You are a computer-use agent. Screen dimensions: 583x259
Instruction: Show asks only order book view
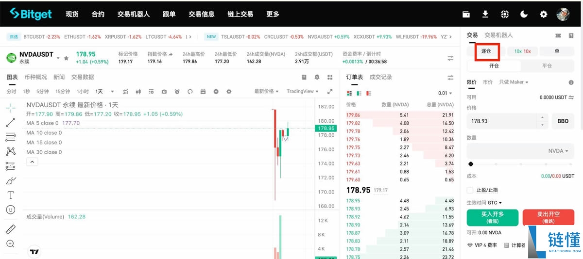point(369,93)
